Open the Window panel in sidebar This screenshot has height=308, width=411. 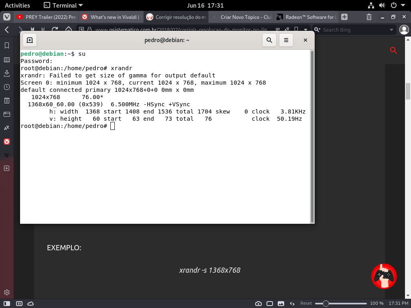tap(7, 114)
